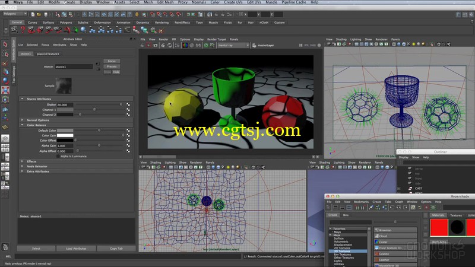Open the Rendering shelf tab

click(161, 23)
